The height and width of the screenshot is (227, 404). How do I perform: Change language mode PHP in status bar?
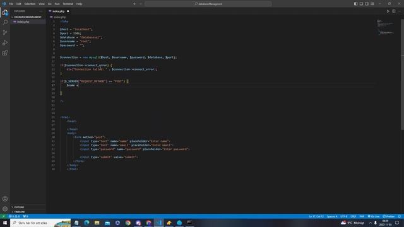coord(362,216)
